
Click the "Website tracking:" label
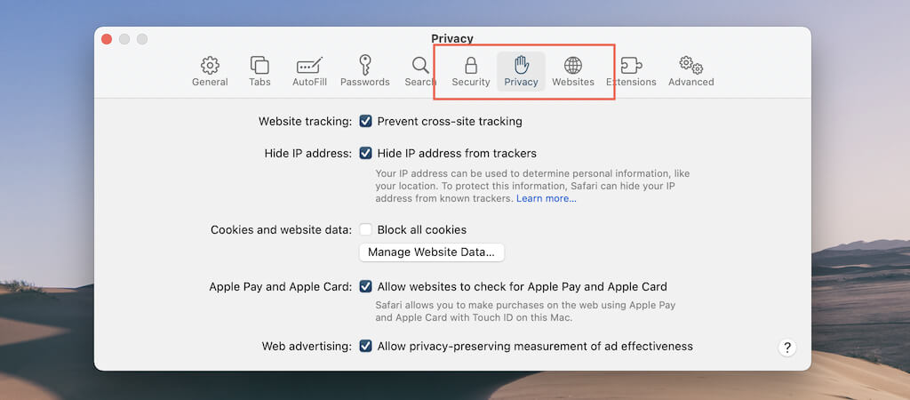pyautogui.click(x=306, y=122)
